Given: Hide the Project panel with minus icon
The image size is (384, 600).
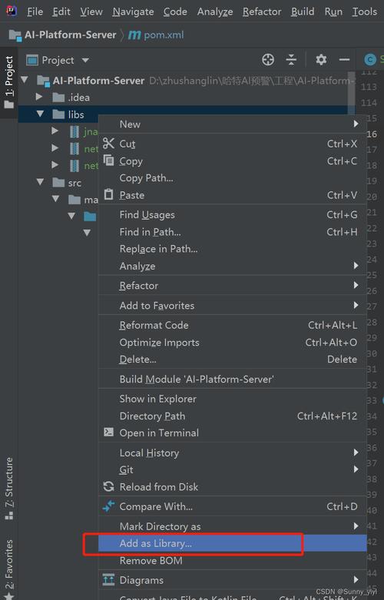Looking at the screenshot, I should coord(344,60).
